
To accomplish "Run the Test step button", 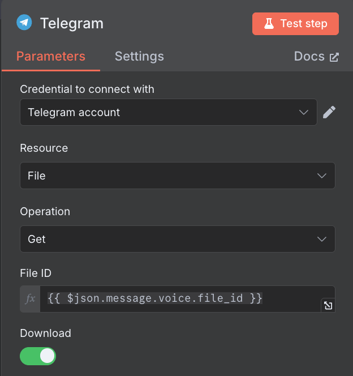I will [295, 24].
